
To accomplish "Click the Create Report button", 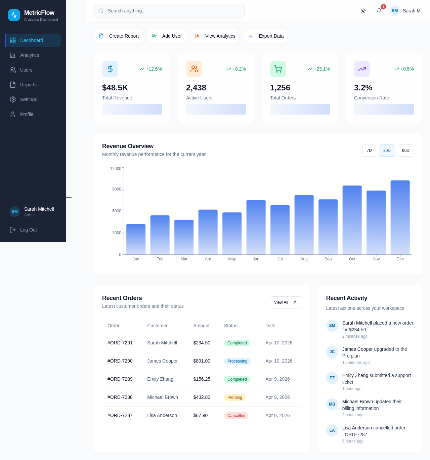I will point(119,36).
